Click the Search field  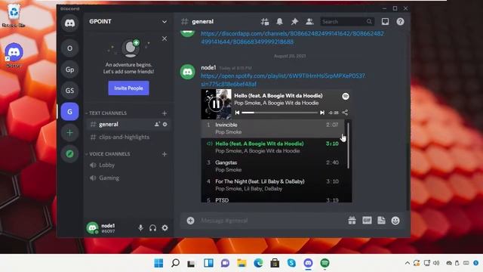click(347, 22)
